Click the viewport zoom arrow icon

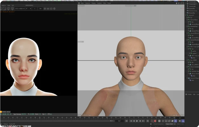click(179, 3)
